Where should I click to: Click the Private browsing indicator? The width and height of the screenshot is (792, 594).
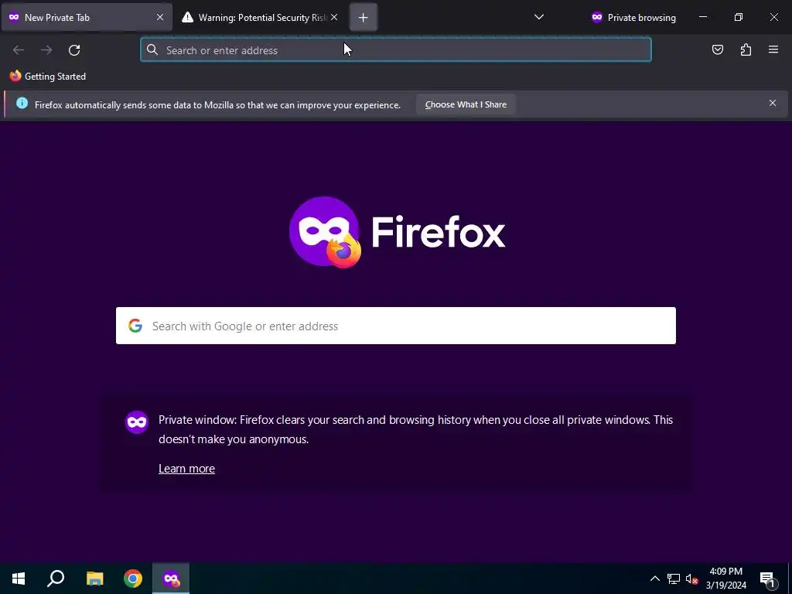(x=633, y=17)
